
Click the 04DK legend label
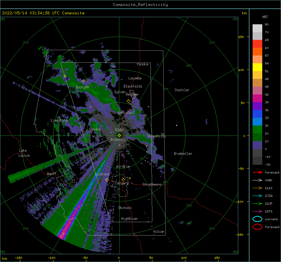point(269,180)
